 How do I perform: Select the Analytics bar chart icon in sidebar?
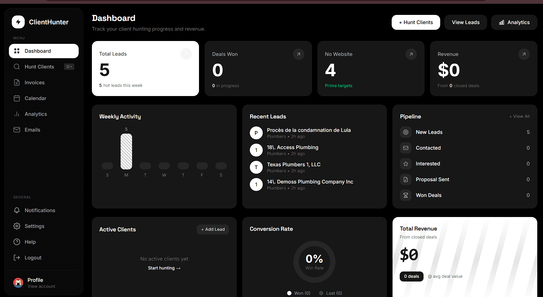(17, 114)
